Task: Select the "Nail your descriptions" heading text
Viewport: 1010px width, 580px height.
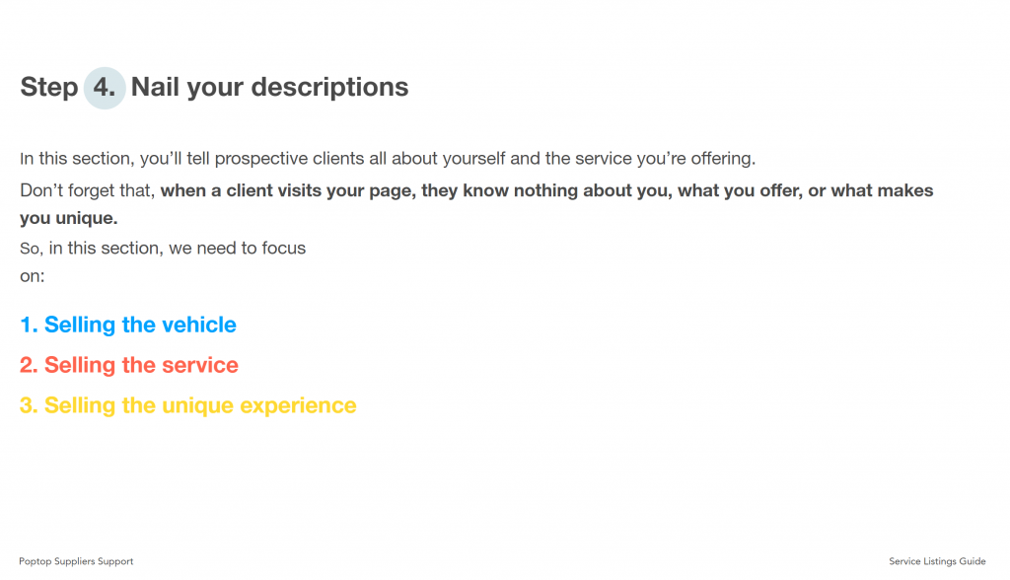Action: (x=269, y=88)
